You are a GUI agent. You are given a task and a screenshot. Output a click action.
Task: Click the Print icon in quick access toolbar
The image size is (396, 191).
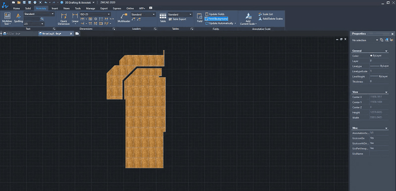[35, 2]
